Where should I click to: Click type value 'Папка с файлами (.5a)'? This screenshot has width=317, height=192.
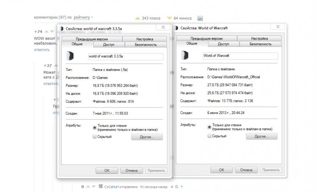(x=110, y=70)
